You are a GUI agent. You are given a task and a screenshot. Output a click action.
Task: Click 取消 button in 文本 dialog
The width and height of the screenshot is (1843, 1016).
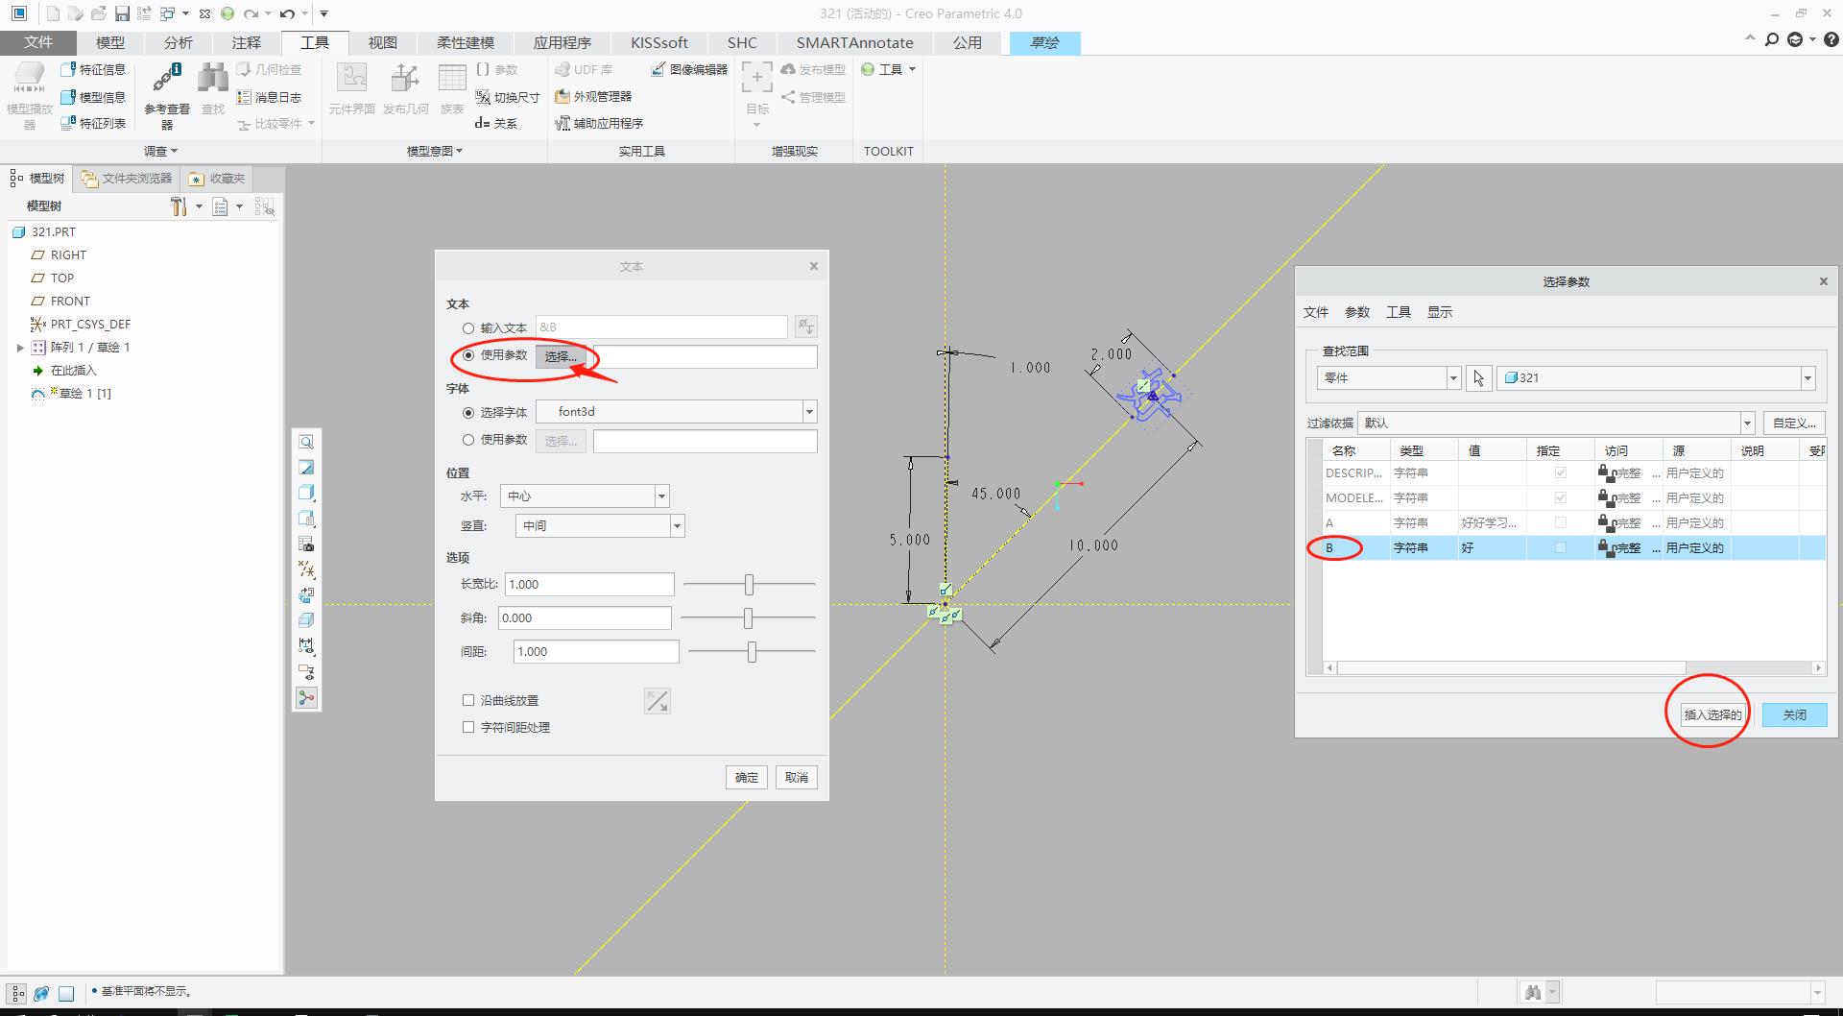pyautogui.click(x=797, y=778)
